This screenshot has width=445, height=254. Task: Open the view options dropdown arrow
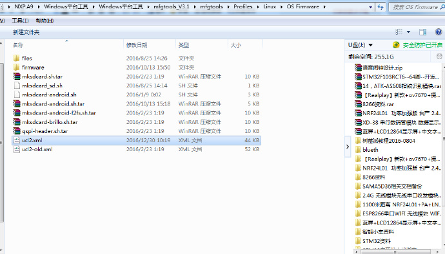tap(408, 32)
